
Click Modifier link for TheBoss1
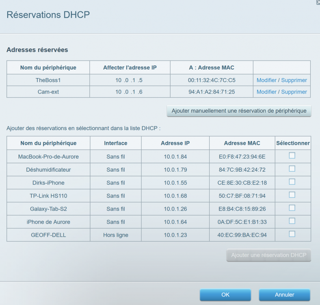tap(266, 81)
